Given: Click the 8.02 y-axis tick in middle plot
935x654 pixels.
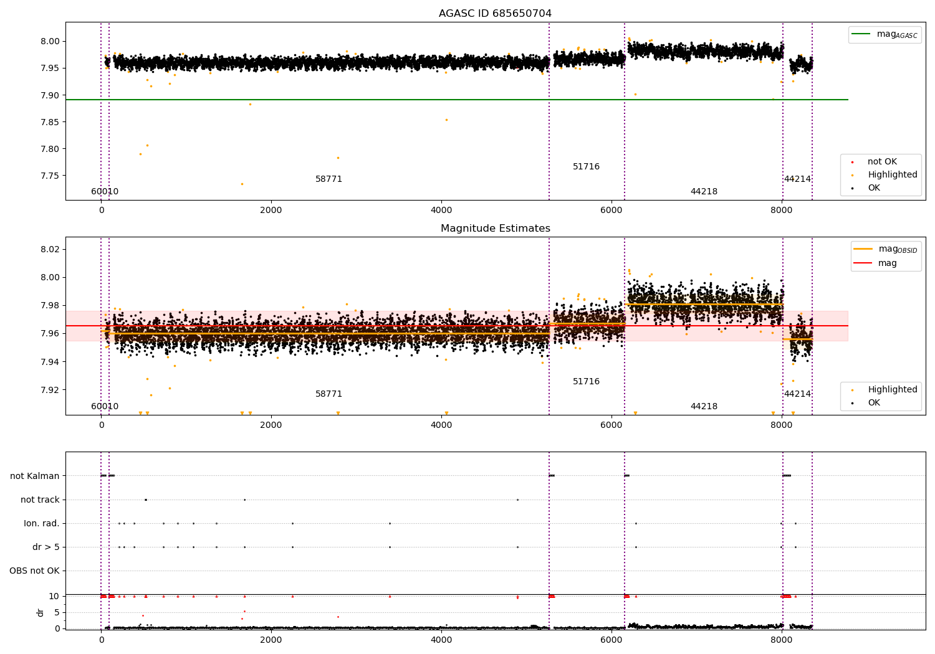Looking at the screenshot, I should (50, 249).
